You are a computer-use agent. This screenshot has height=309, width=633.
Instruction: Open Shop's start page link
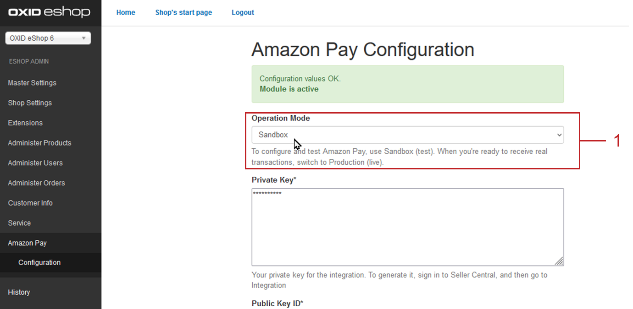[183, 12]
